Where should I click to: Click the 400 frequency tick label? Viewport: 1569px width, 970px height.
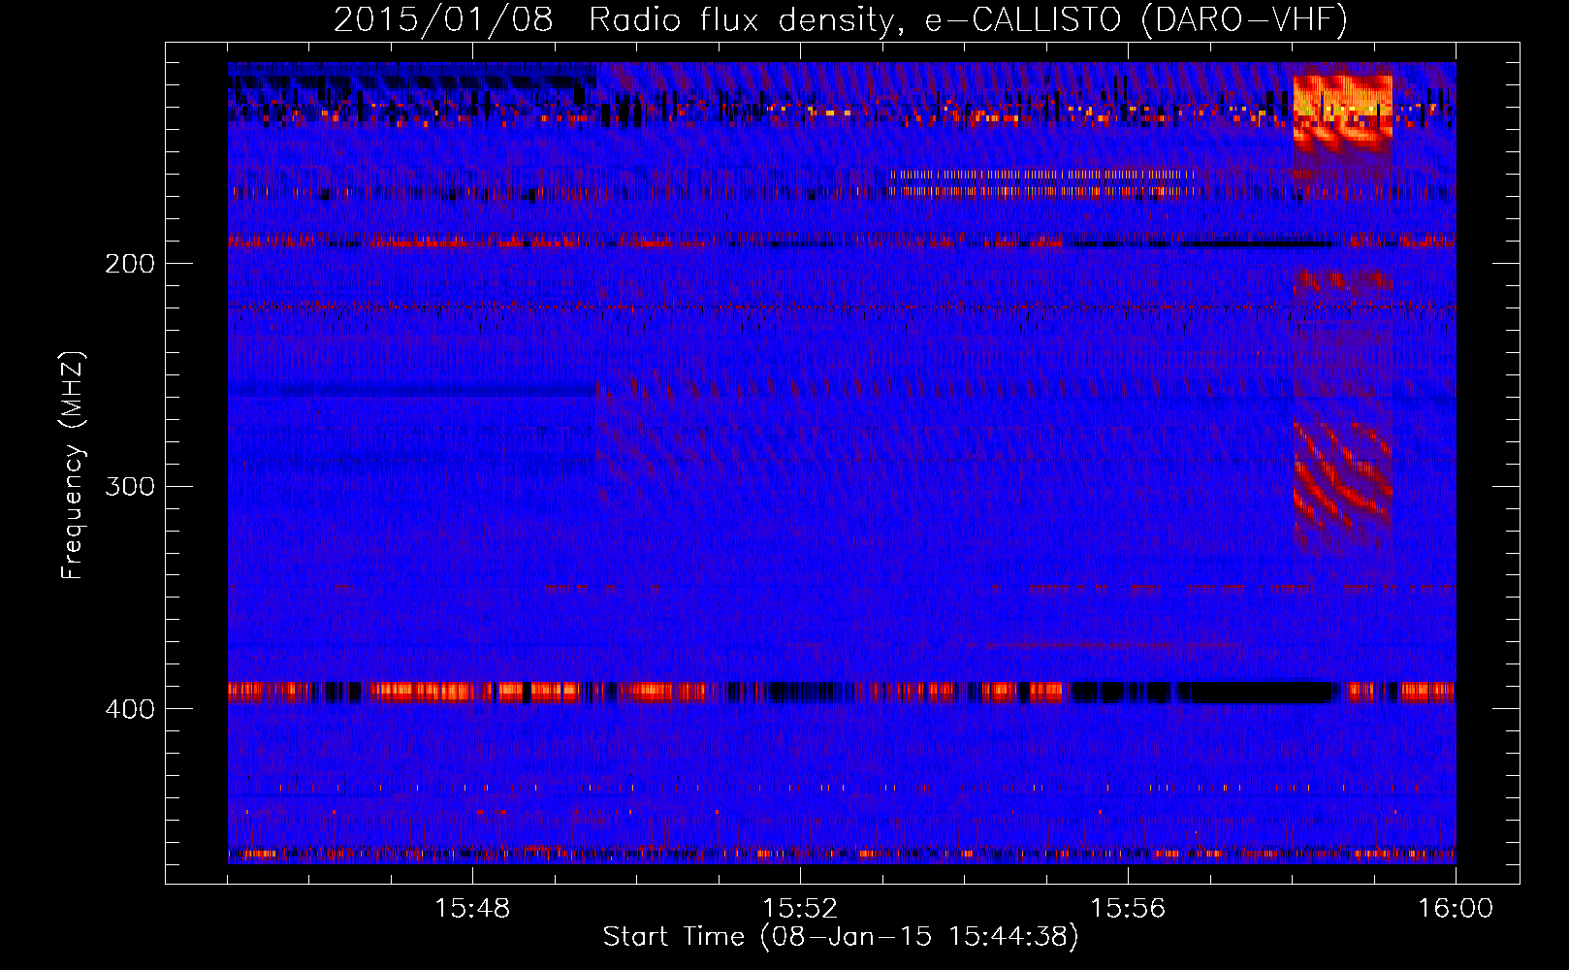(x=130, y=709)
